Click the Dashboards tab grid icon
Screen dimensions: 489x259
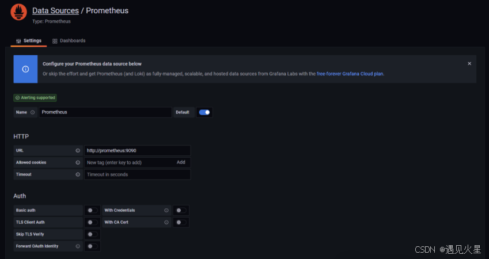tap(55, 41)
